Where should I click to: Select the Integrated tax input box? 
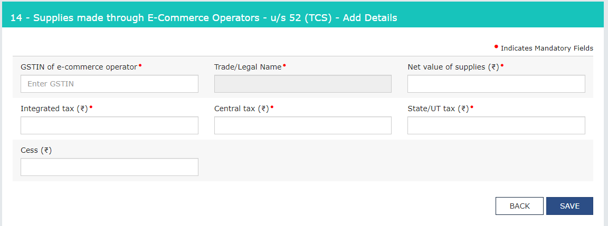(109, 125)
